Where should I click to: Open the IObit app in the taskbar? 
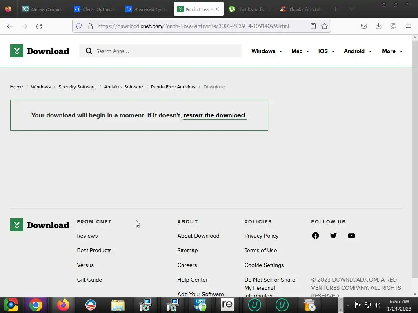200,305
